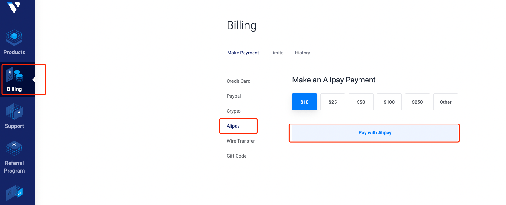Select the Credit Card payment method
This screenshot has width=506, height=205.
pos(238,81)
